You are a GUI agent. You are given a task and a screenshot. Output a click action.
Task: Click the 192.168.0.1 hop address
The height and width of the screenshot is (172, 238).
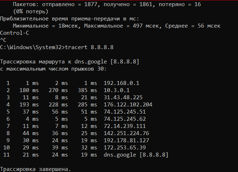(x=121, y=83)
